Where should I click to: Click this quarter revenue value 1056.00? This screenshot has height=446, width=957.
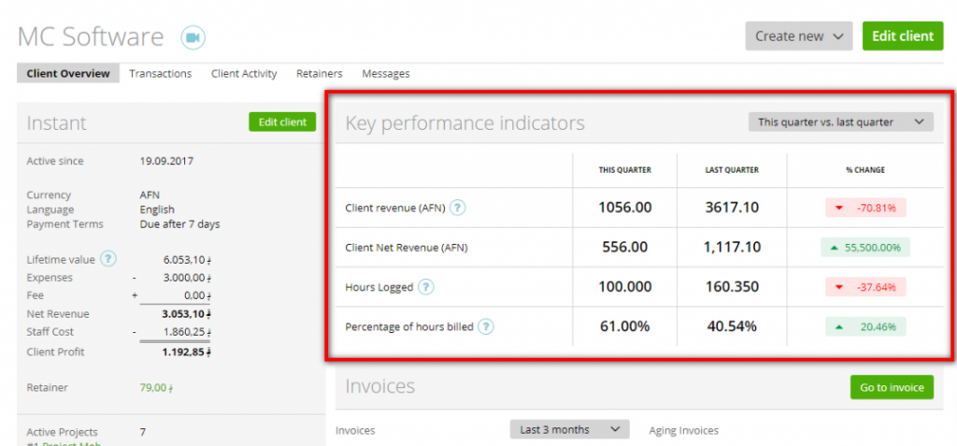pyautogui.click(x=625, y=208)
